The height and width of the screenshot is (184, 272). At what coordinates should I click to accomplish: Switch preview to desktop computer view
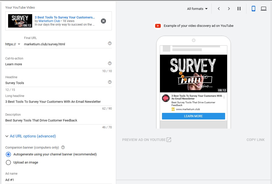(x=264, y=9)
